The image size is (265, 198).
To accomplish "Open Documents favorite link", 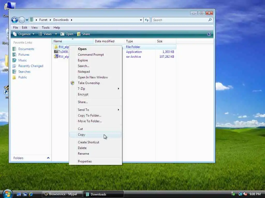I will pos(26,49).
